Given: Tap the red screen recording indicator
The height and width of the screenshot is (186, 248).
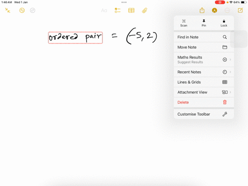Looking at the screenshot, I should [220, 2].
